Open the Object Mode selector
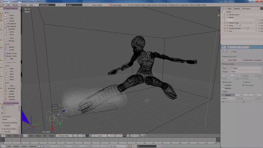Viewport: 263px width, 148px height. coord(65,136)
